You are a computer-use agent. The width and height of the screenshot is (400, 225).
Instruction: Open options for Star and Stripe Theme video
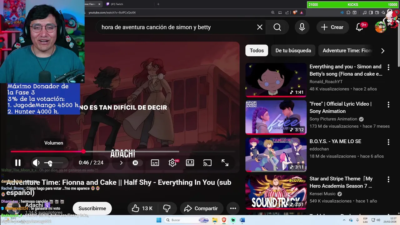point(388,179)
